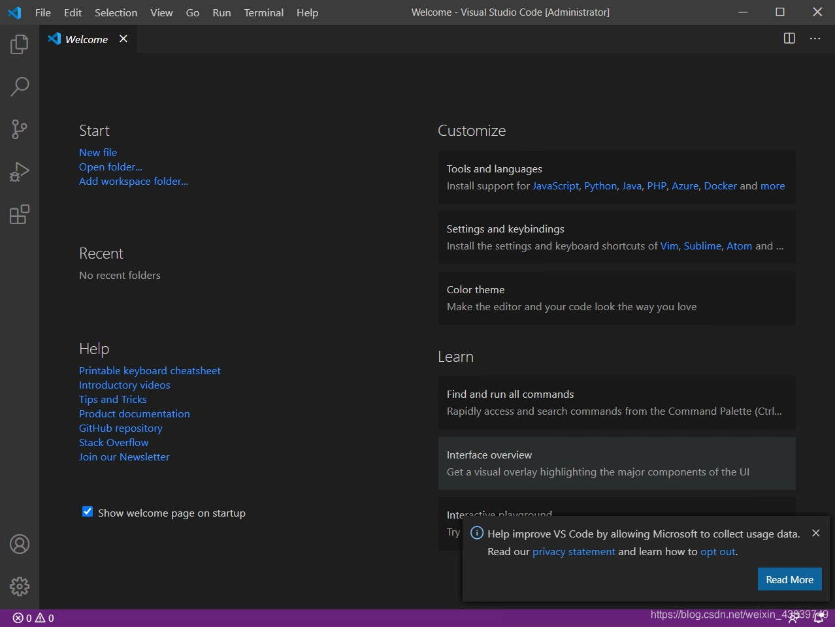835x627 pixels.
Task: Open the View menu
Action: 161,12
